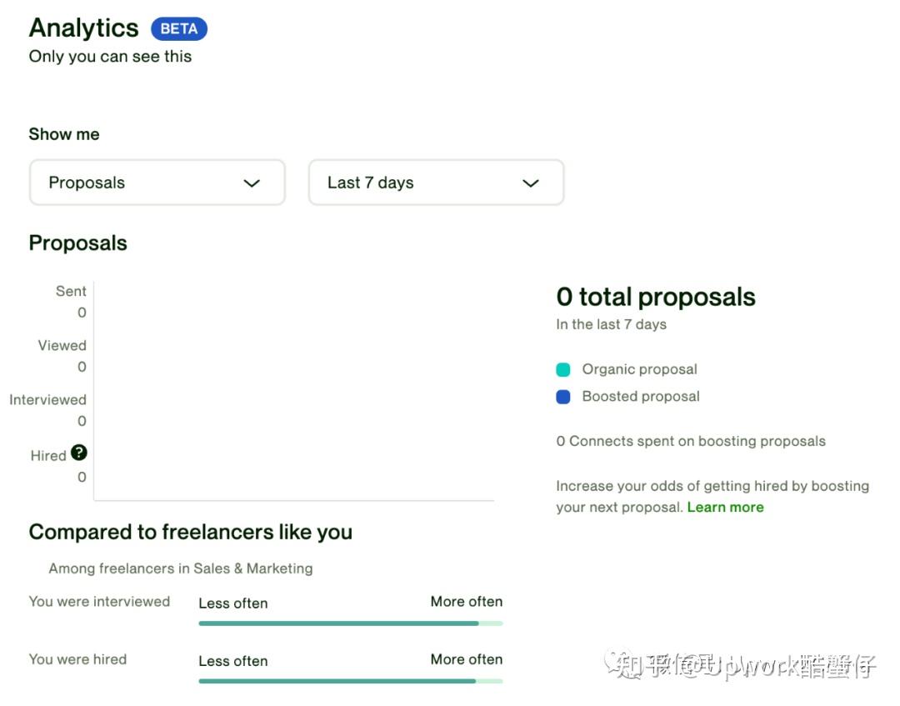Viewport: 900px width, 706px height.
Task: Click the You were hired progress bar
Action: pos(350,680)
